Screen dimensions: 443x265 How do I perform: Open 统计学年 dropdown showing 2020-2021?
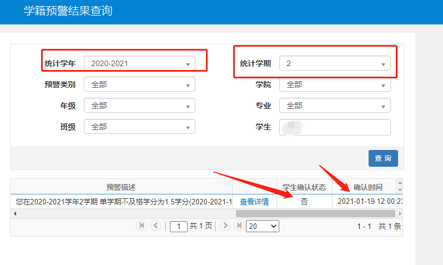139,63
